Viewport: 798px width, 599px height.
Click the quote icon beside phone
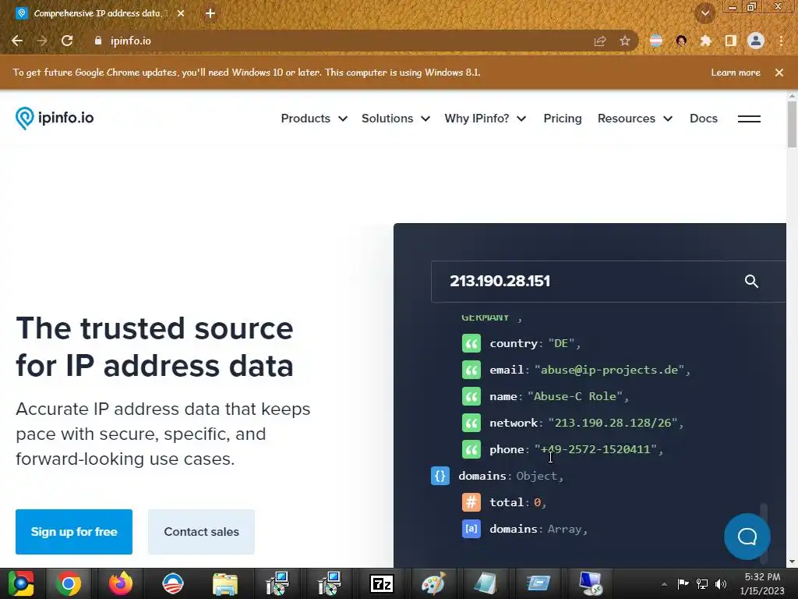(471, 449)
